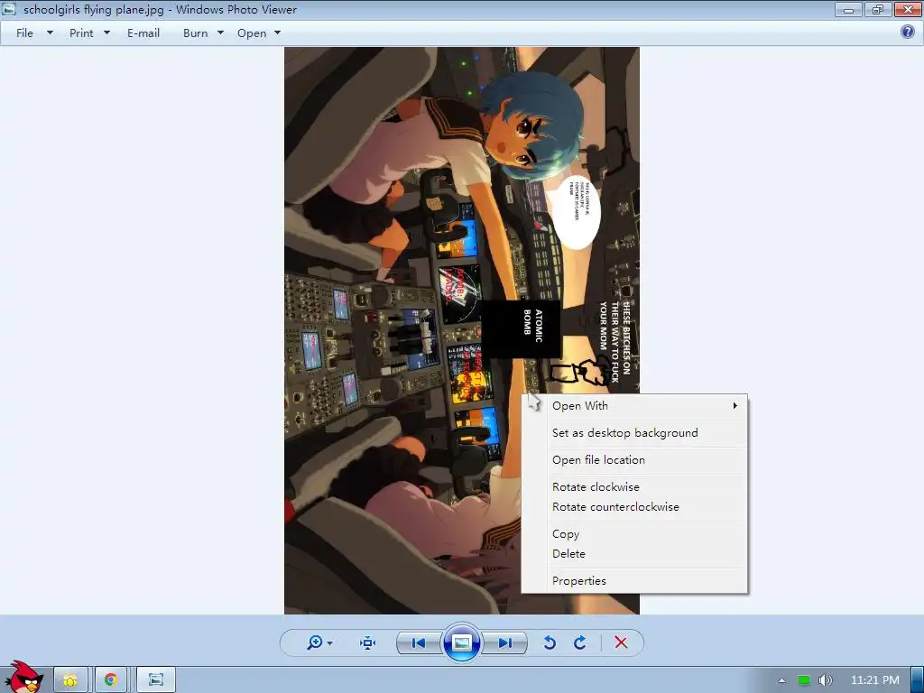Delete the image with the red X icon
The image size is (924, 693).
tap(621, 642)
